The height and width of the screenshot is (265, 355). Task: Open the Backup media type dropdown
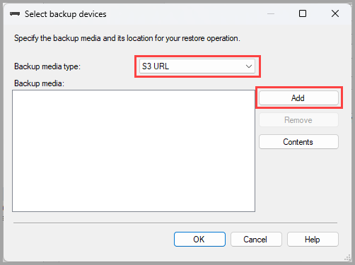[x=197, y=66]
